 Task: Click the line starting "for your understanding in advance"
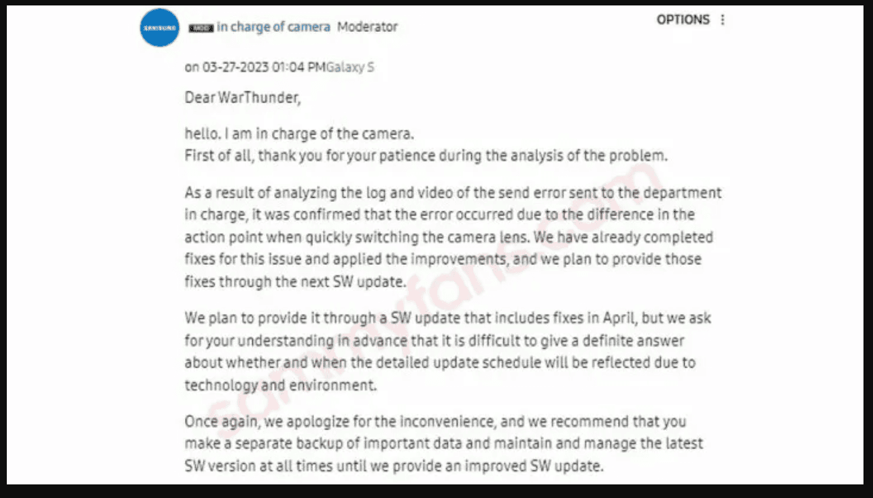434,340
